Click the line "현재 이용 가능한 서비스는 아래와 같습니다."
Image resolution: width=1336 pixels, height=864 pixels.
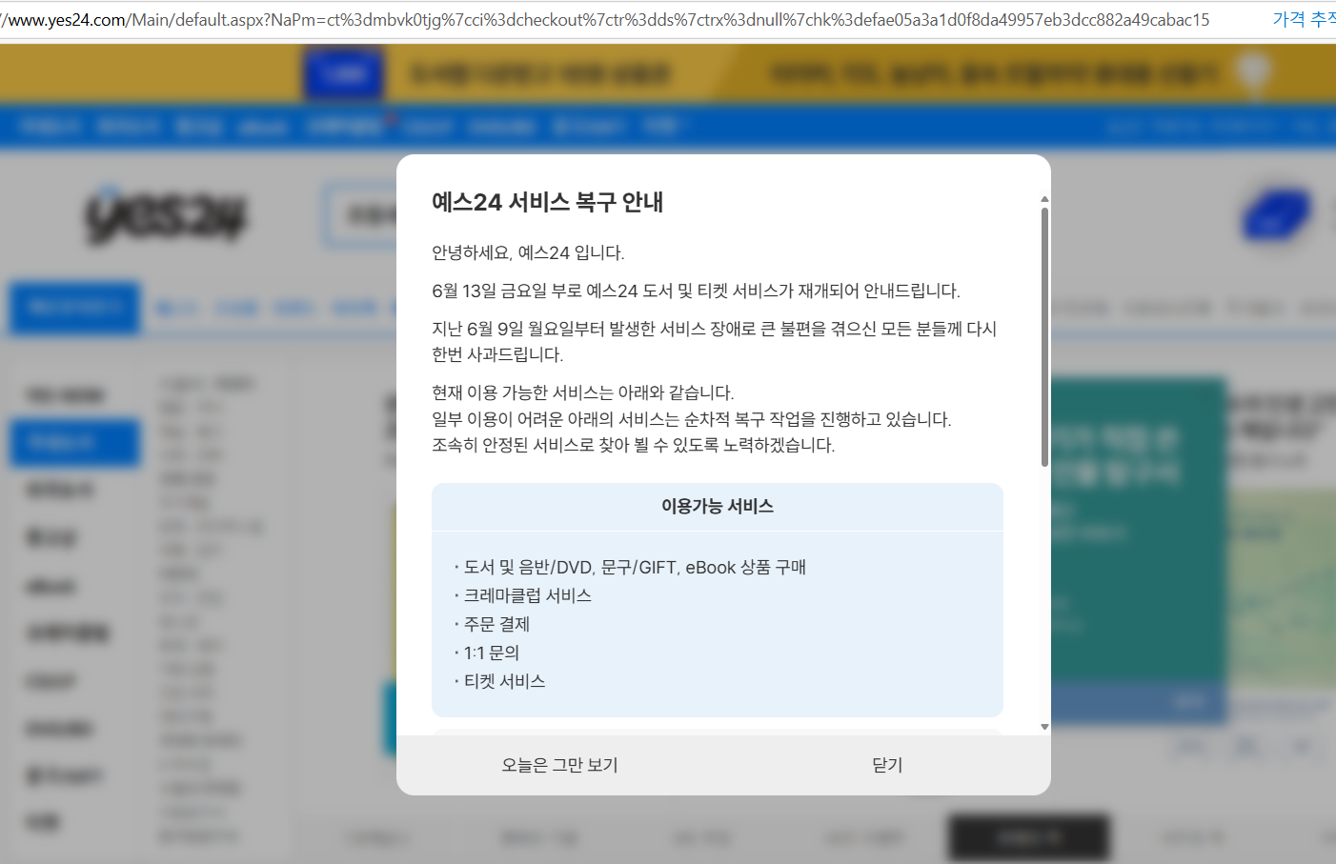[582, 392]
